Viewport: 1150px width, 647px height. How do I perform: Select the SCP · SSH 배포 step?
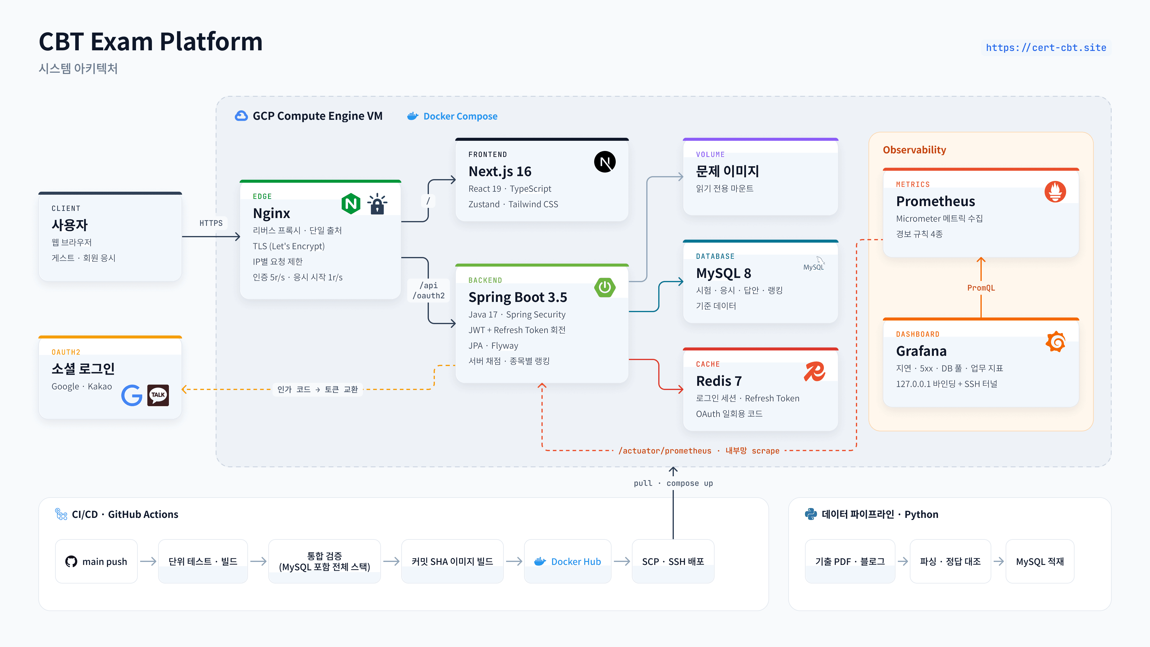click(x=673, y=561)
